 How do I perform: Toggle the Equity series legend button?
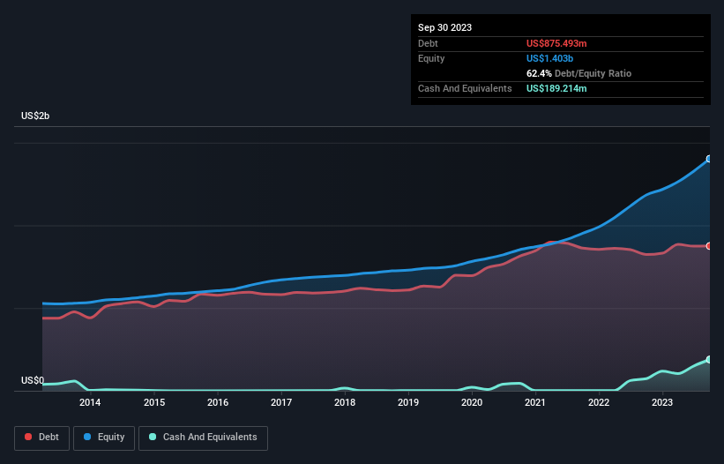click(x=104, y=438)
